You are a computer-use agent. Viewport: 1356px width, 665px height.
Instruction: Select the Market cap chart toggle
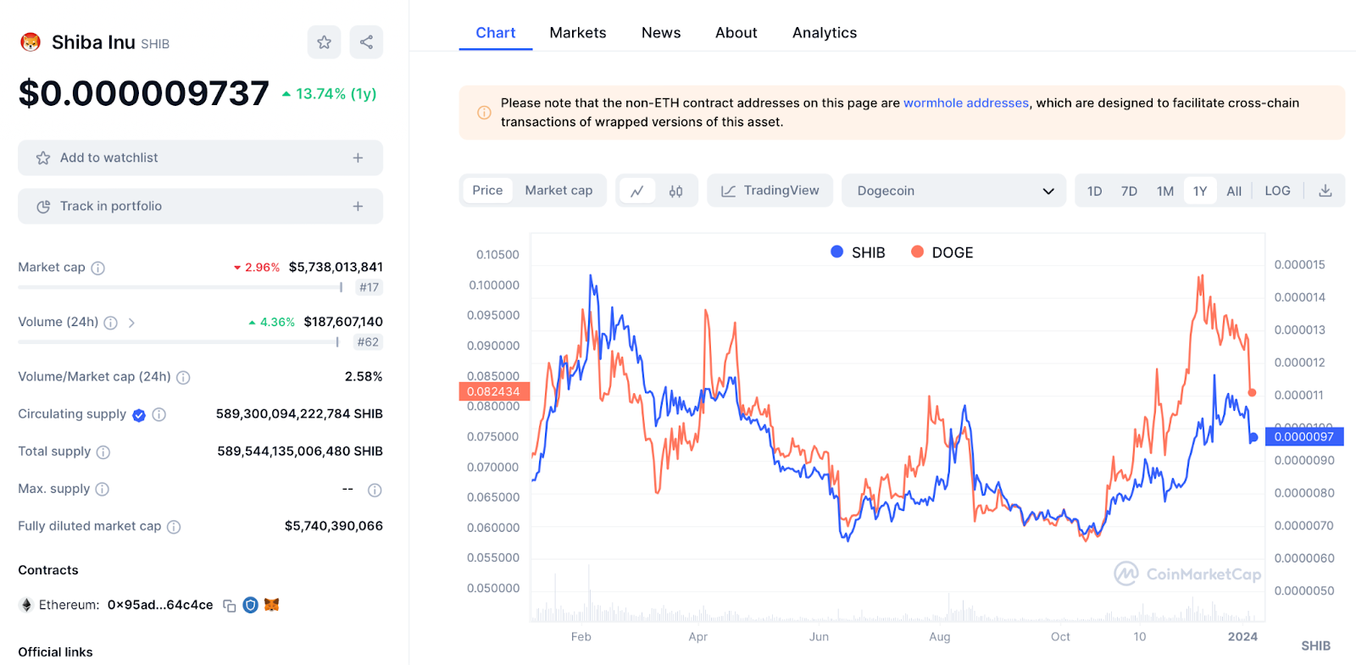click(559, 191)
